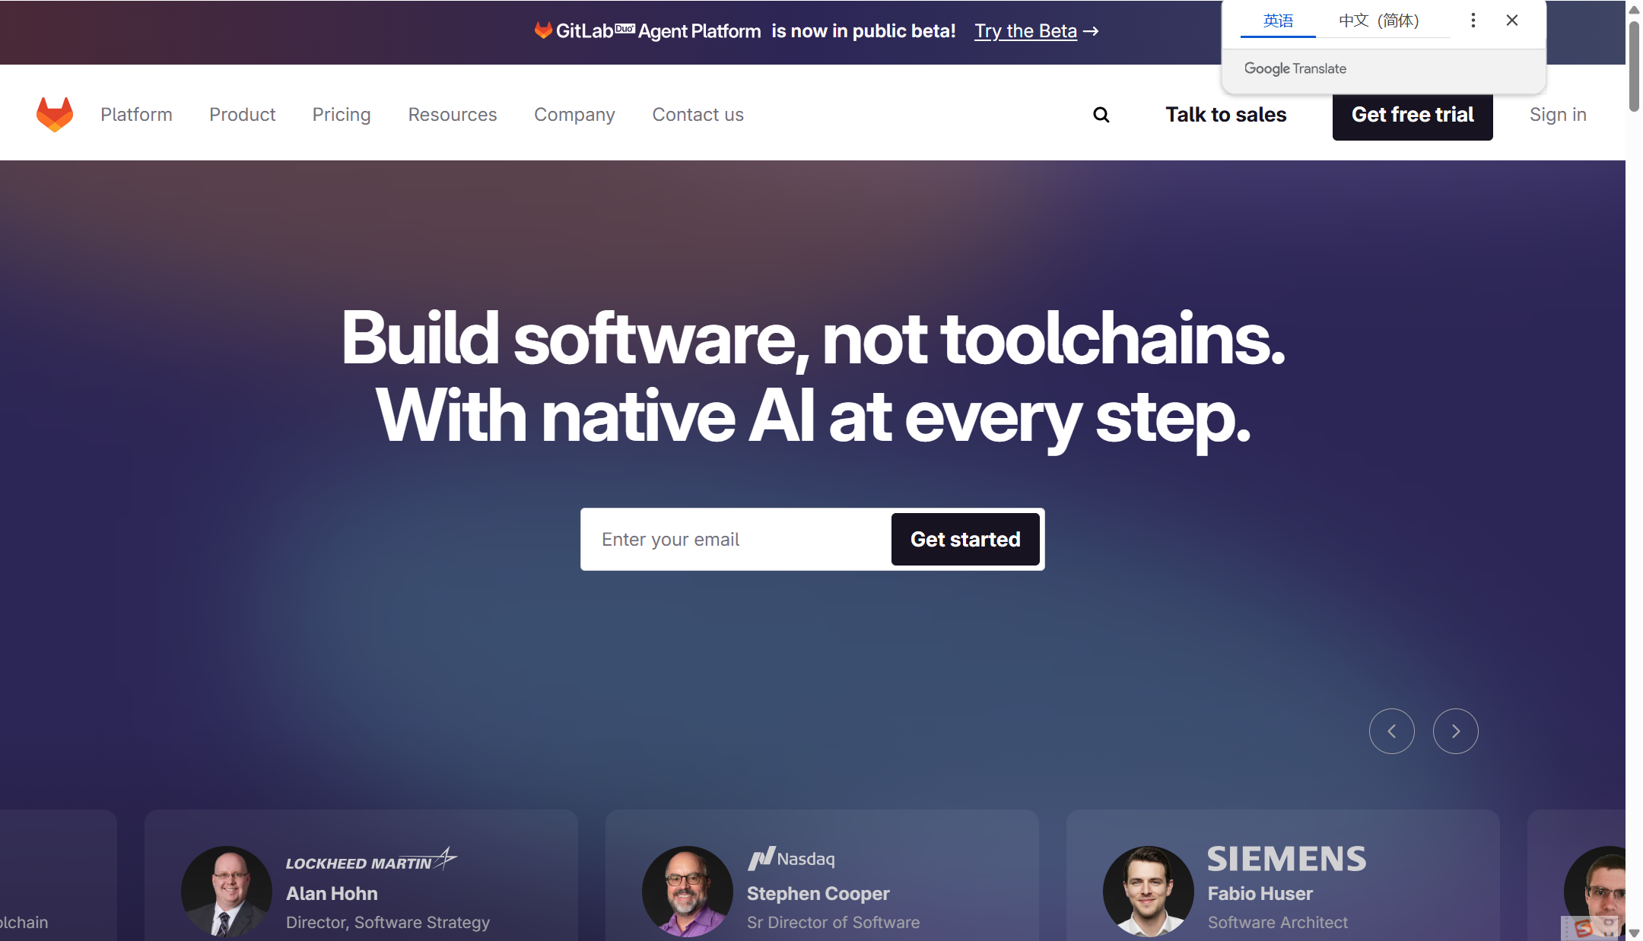Advance testimonials with the right arrow
1643x941 pixels.
pyautogui.click(x=1455, y=731)
